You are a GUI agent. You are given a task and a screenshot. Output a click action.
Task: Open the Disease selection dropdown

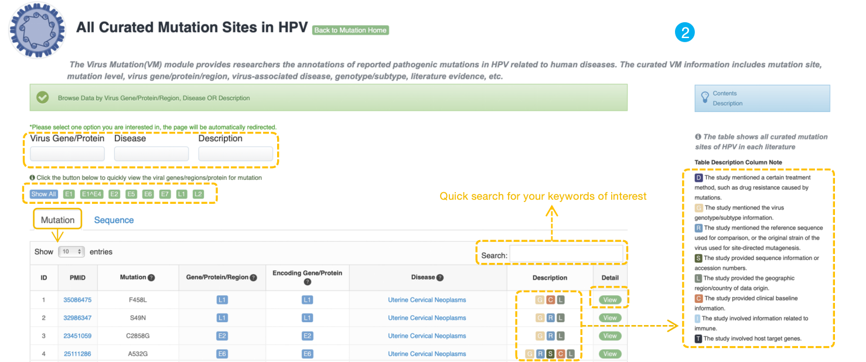[151, 154]
